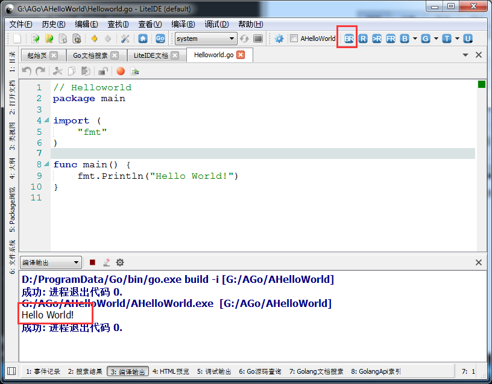Open the 历史(R) menu

53,24
